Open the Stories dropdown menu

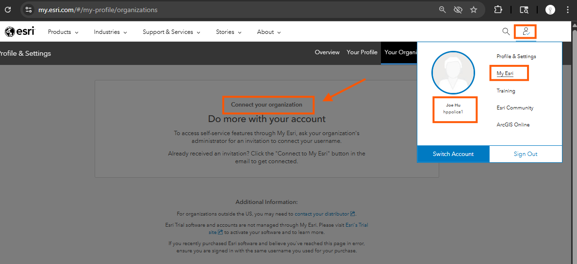(228, 32)
